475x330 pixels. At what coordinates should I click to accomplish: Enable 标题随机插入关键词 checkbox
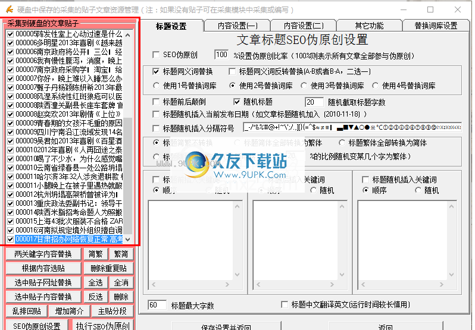[x=365, y=180]
